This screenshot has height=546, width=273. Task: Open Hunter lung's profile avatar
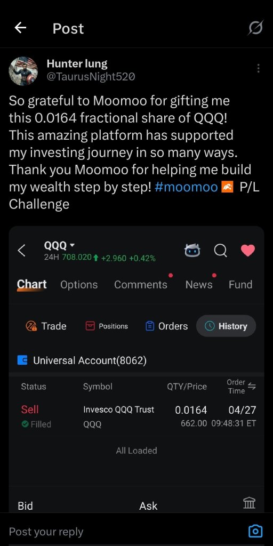tap(23, 71)
